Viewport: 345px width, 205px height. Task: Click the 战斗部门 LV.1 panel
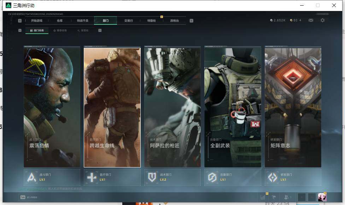pyautogui.click(x=52, y=177)
